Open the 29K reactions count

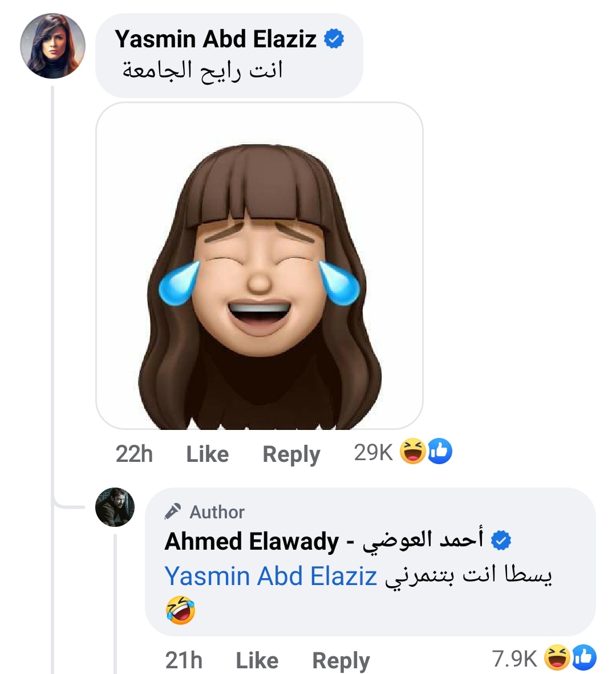coord(373,452)
